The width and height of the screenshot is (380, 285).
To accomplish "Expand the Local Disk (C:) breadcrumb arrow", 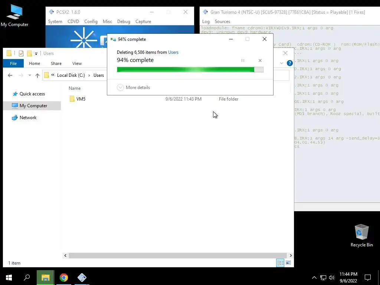I will pos(89,75).
